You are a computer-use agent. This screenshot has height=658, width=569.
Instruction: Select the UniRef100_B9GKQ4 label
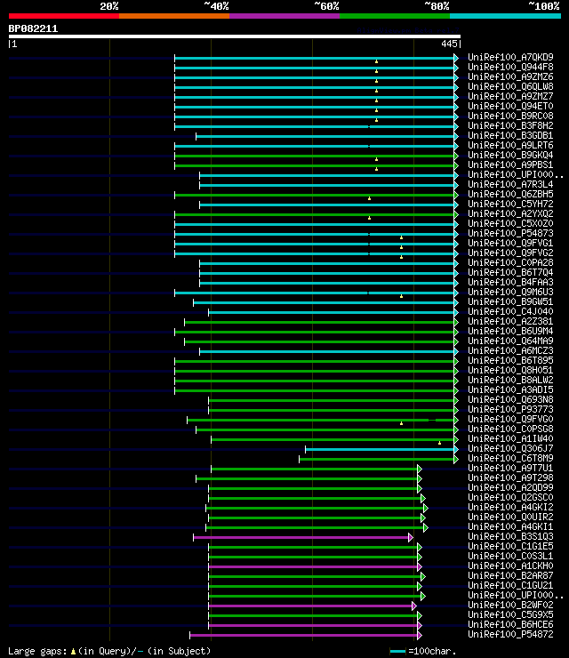click(x=510, y=155)
